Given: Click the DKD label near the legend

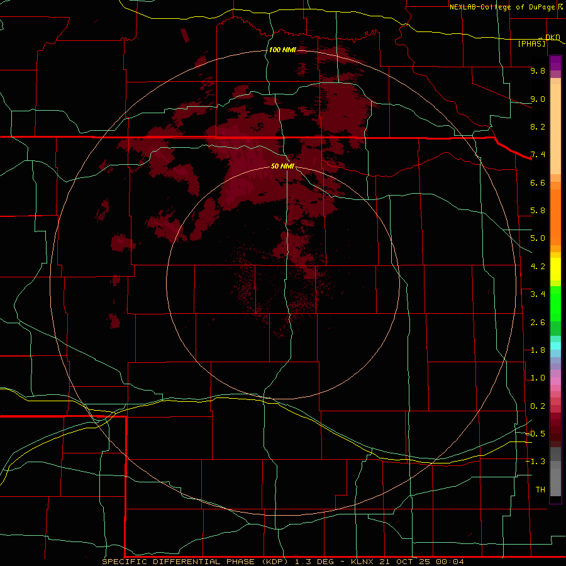Looking at the screenshot, I should click(553, 37).
